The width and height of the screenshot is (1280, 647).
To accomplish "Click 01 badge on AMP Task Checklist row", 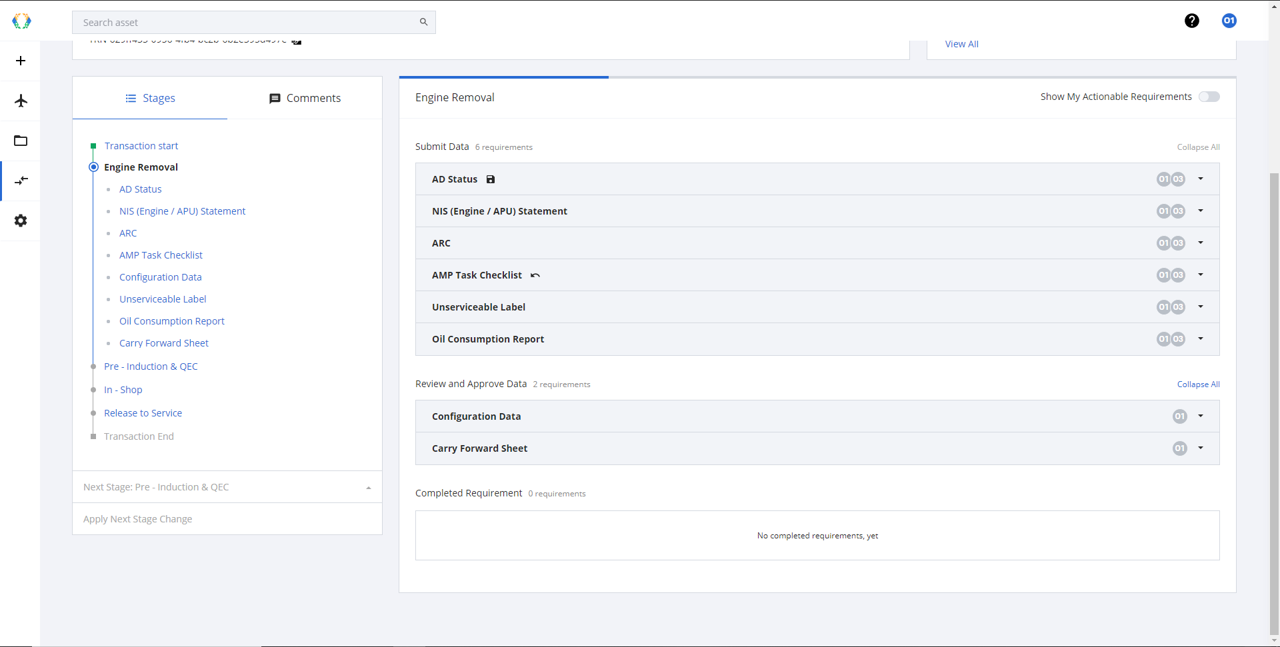I will tap(1164, 275).
